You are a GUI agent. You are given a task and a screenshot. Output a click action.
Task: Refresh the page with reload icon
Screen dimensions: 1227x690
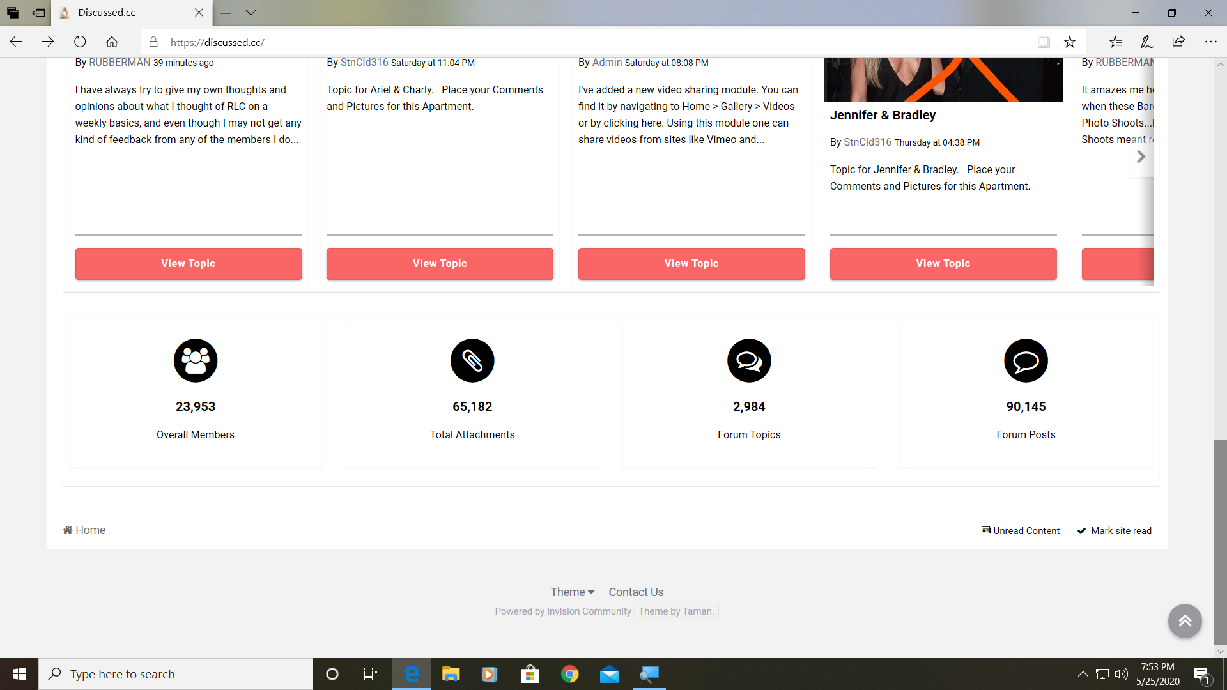(80, 42)
